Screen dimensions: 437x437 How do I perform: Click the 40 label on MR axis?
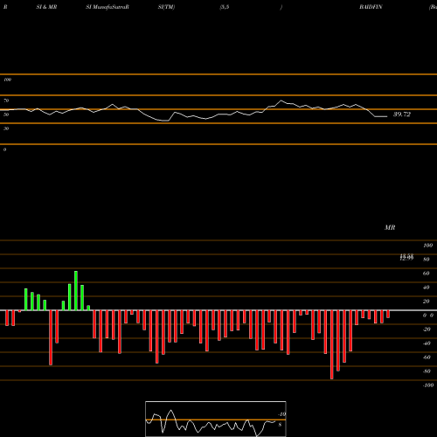point(427,288)
